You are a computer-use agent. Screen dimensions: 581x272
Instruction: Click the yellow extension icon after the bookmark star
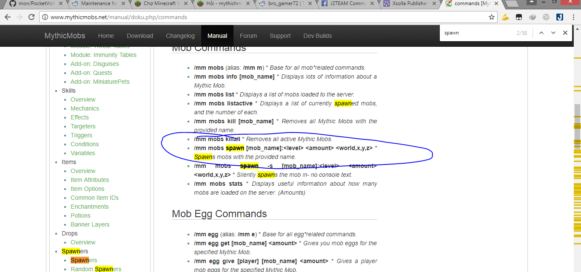point(505,17)
